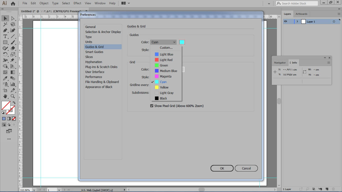The height and width of the screenshot is (192, 342).
Task: Choose the Hand tool
Action: [x=5, y=96]
